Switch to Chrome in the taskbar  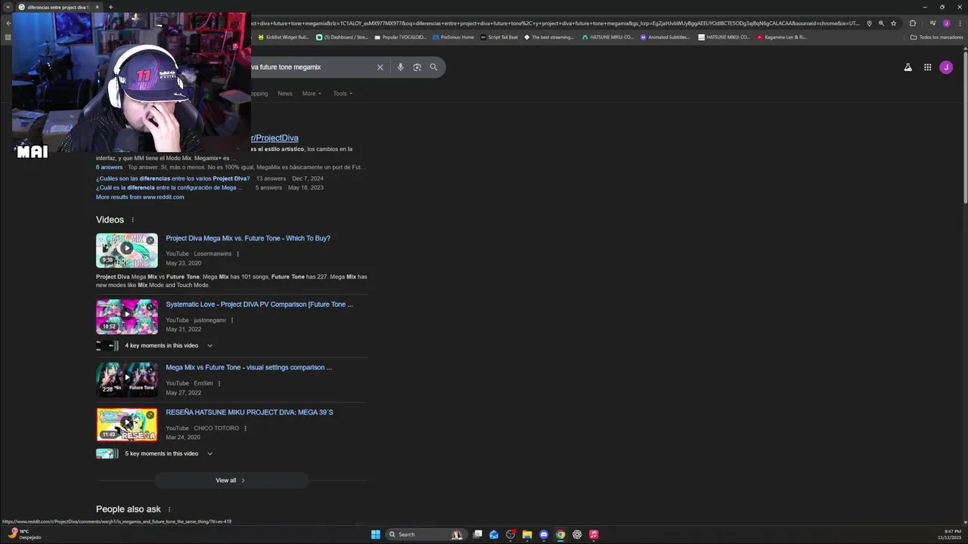(x=560, y=534)
